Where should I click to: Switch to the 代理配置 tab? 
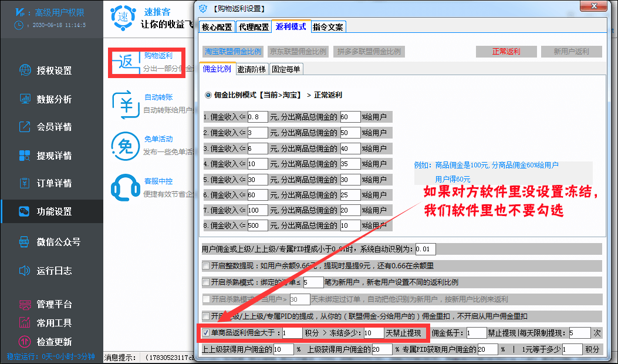pyautogui.click(x=254, y=27)
